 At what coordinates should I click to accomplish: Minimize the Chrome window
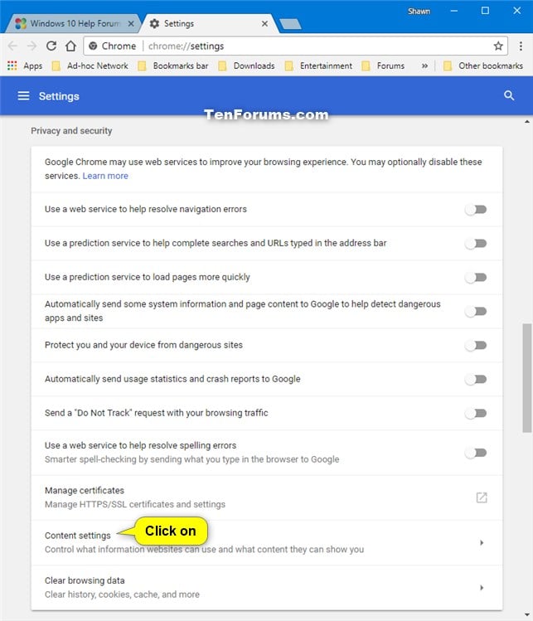[453, 11]
